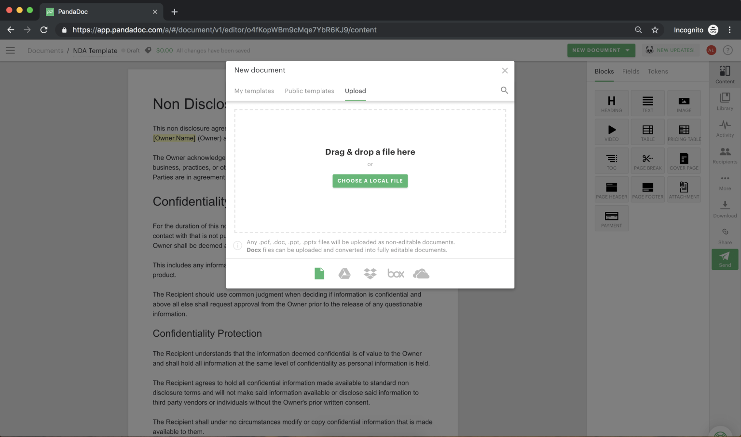741x437 pixels.
Task: Add a Payment block
Action: (611, 218)
